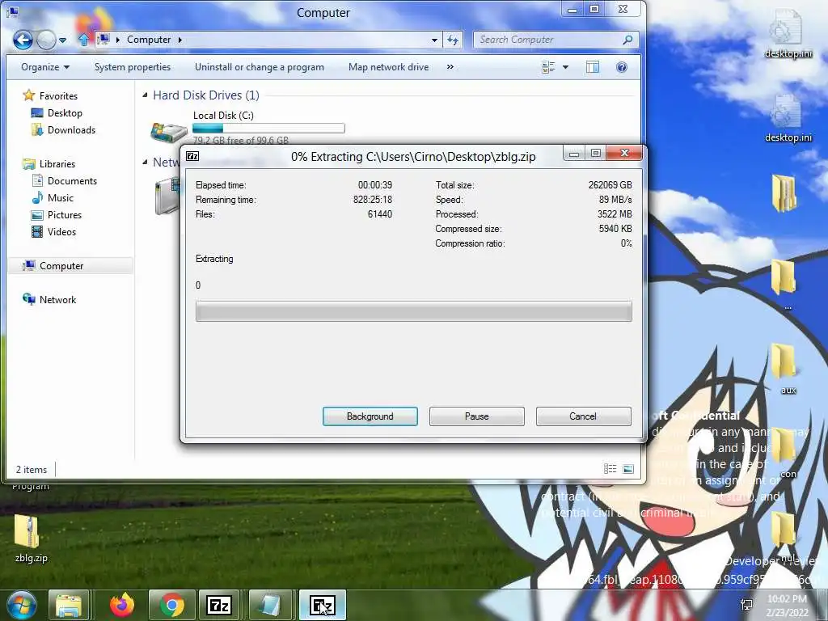
Task: Click the Change your view icon
Action: (549, 67)
